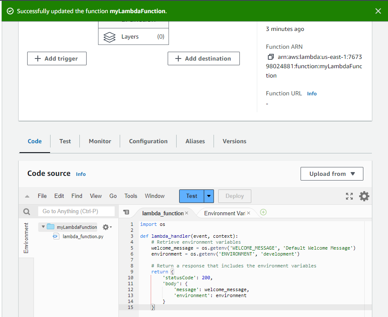
Task: Click the tab list icon beside lambda_function tab
Action: 126,212
